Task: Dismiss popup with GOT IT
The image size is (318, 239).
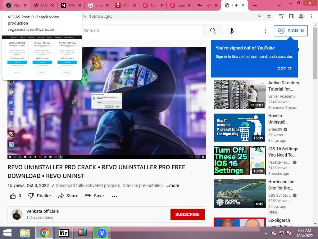Action: click(284, 69)
